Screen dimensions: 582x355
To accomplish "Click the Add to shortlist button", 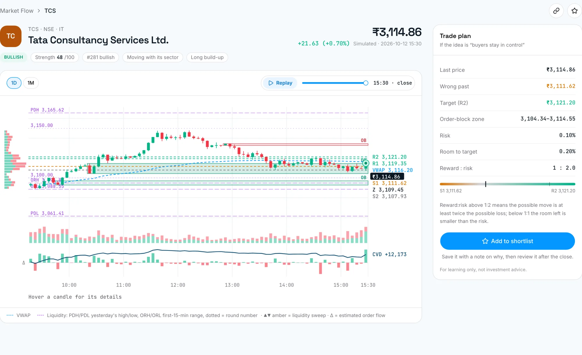I will click(x=507, y=241).
